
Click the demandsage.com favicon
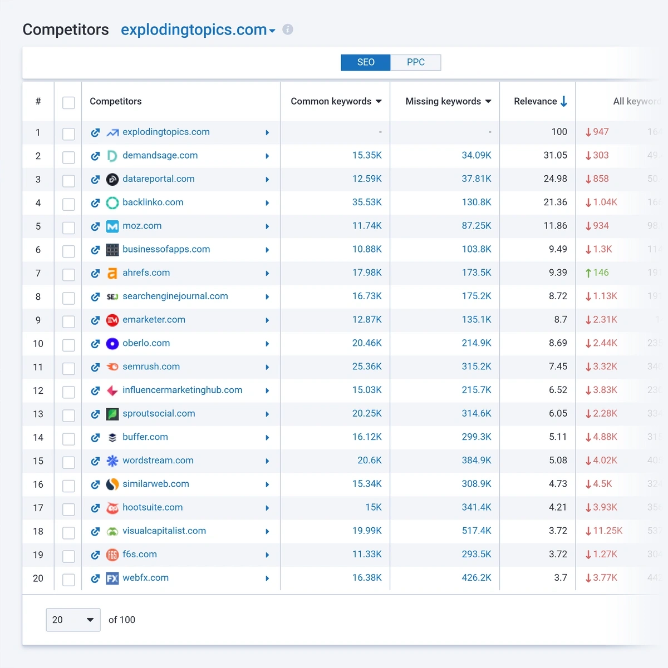click(112, 156)
